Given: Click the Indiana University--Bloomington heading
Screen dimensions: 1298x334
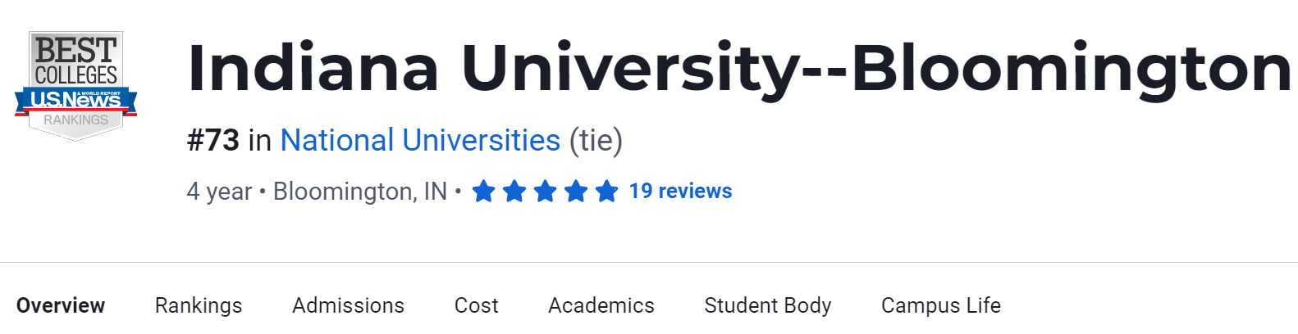Looking at the screenshot, I should tap(738, 68).
